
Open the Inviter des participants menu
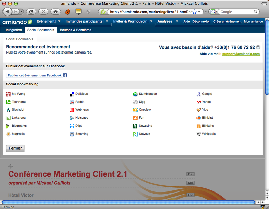84,21
